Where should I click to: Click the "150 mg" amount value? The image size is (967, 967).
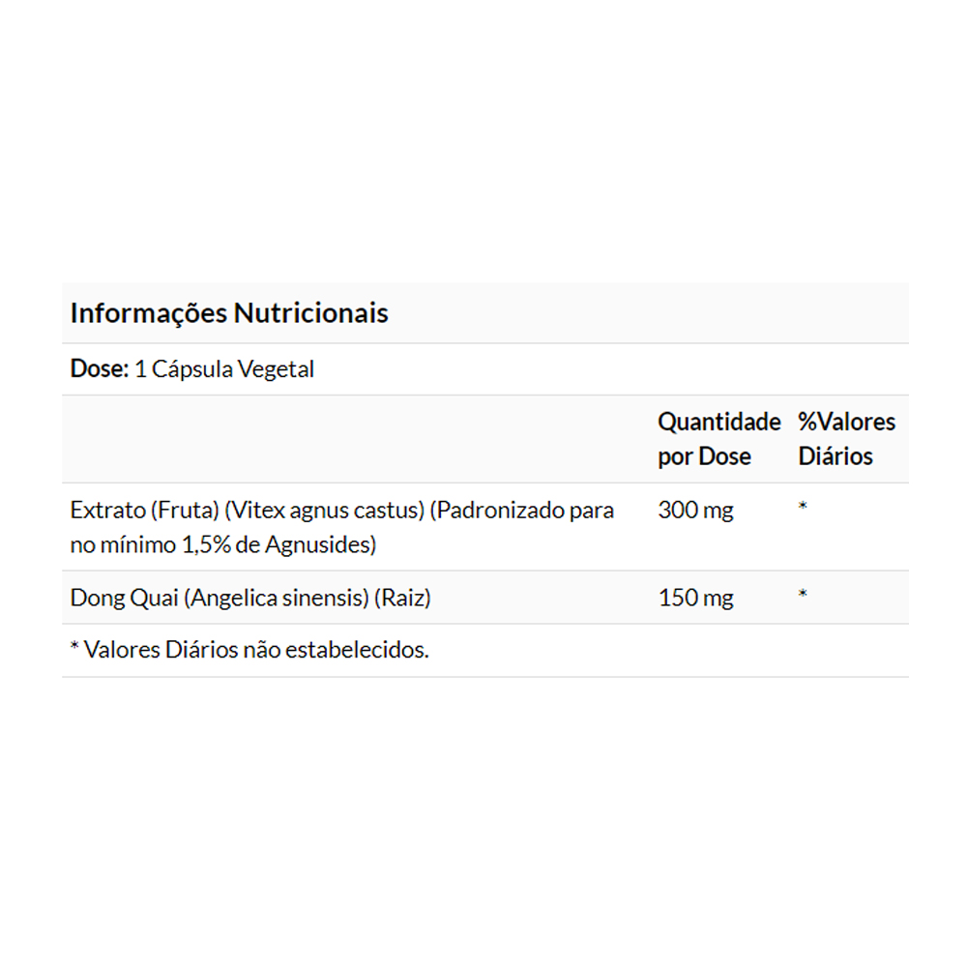(x=695, y=598)
